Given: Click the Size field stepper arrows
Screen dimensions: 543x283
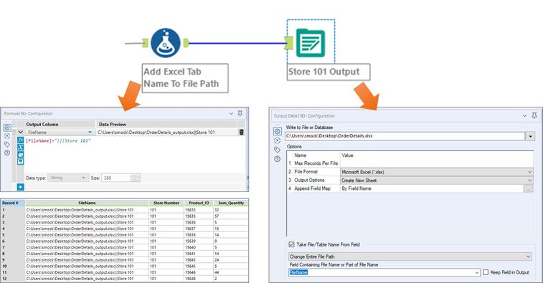Looking at the screenshot, I should pos(135,178).
